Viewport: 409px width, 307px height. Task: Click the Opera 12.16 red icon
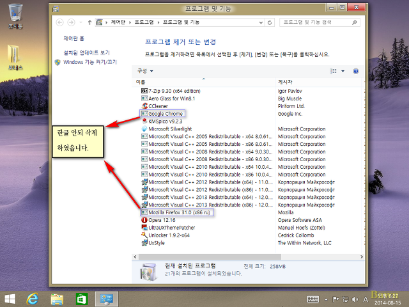(144, 220)
